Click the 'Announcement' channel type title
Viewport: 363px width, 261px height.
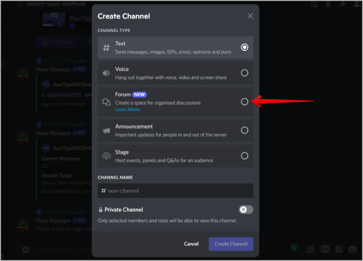tap(134, 127)
